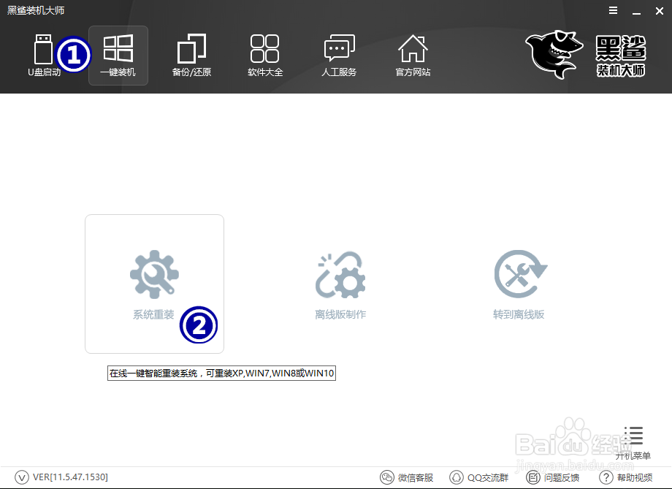
Task: Join the QQ交流群 group
Action: pos(478,477)
